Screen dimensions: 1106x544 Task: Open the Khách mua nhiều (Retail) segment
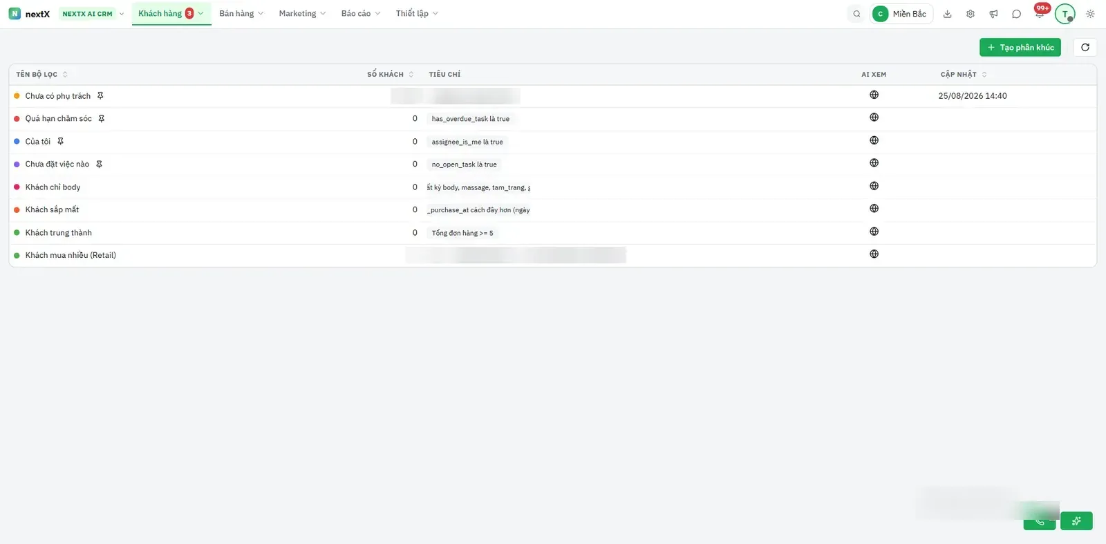[x=71, y=256]
